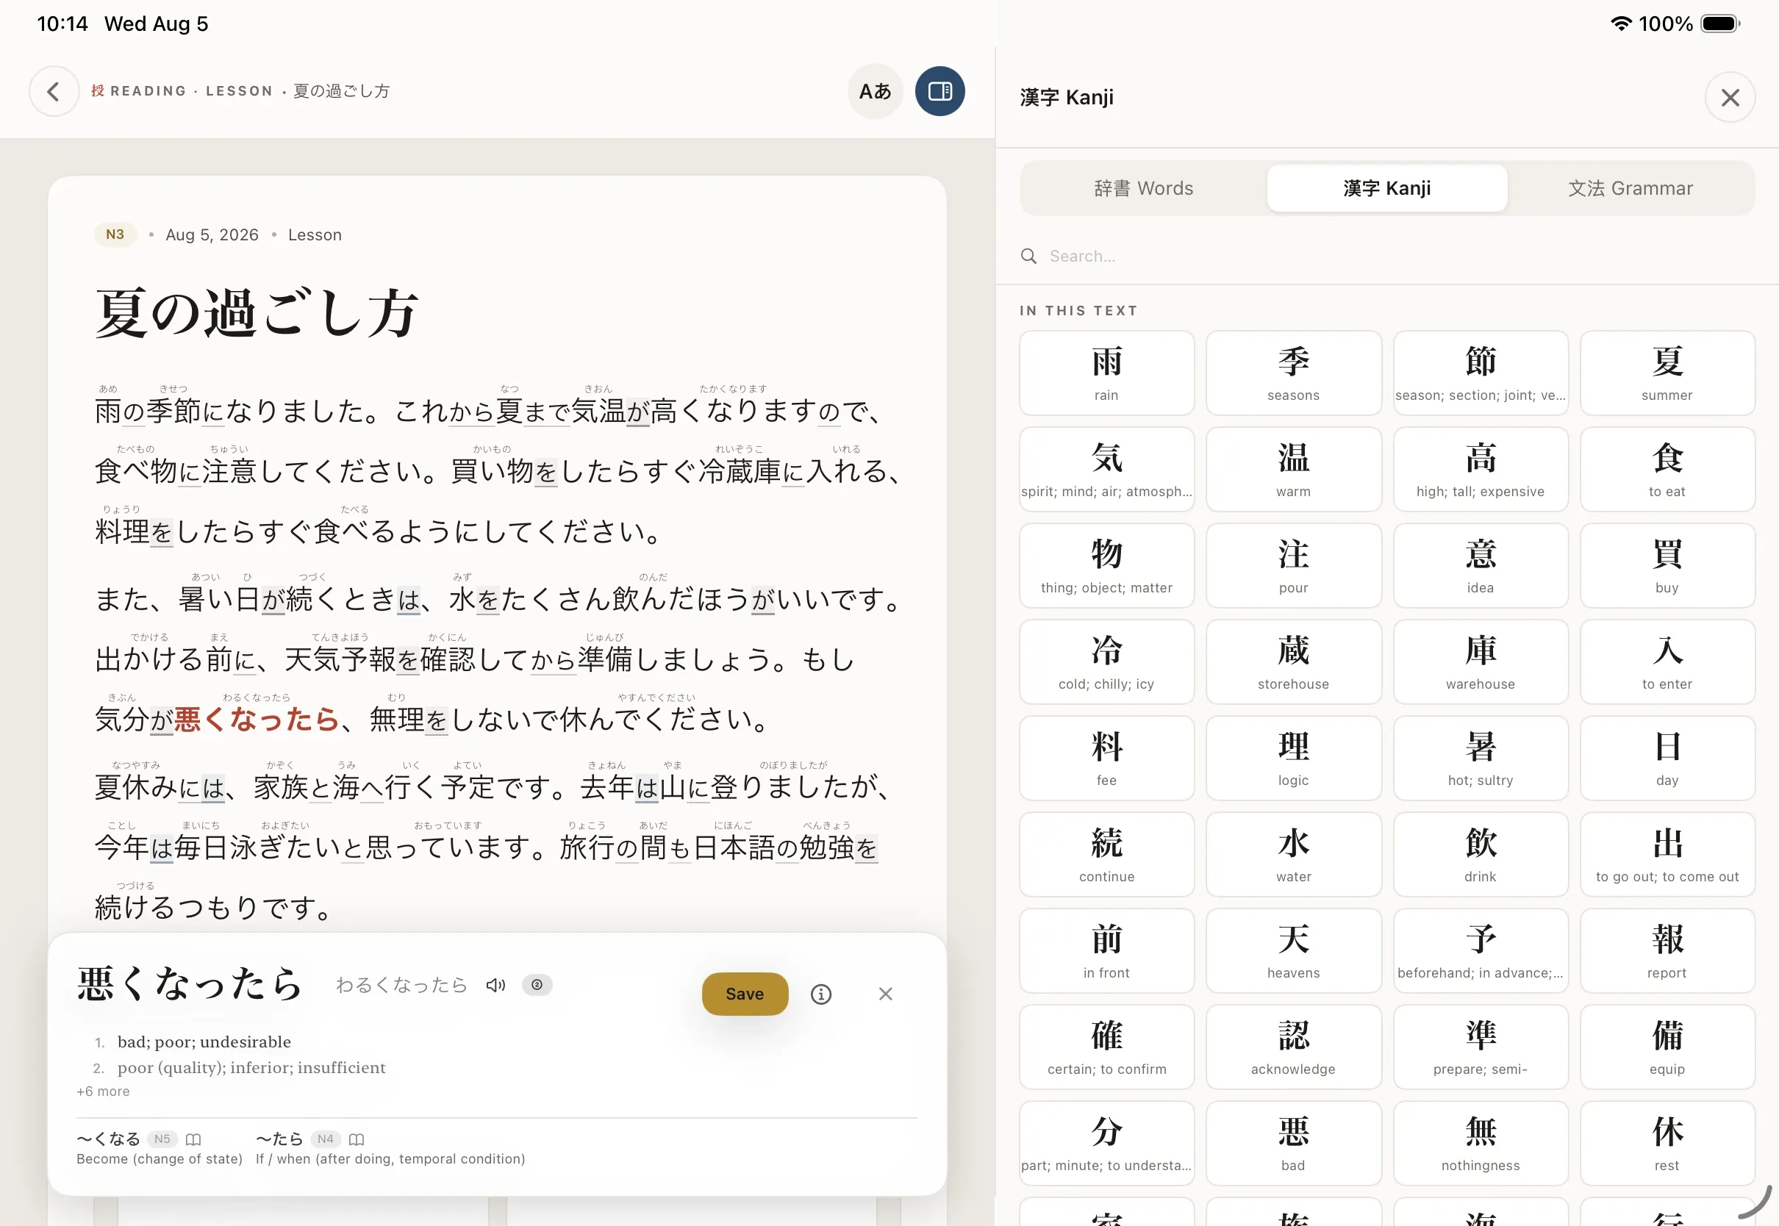Screen dimensions: 1779x1226
Task: Select the 漢字 Kanji tab
Action: tap(1386, 188)
